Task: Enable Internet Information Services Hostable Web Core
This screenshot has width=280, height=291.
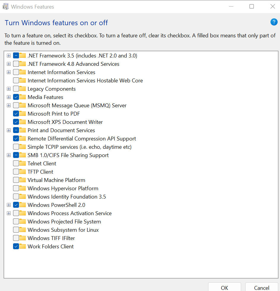Action: (16, 80)
